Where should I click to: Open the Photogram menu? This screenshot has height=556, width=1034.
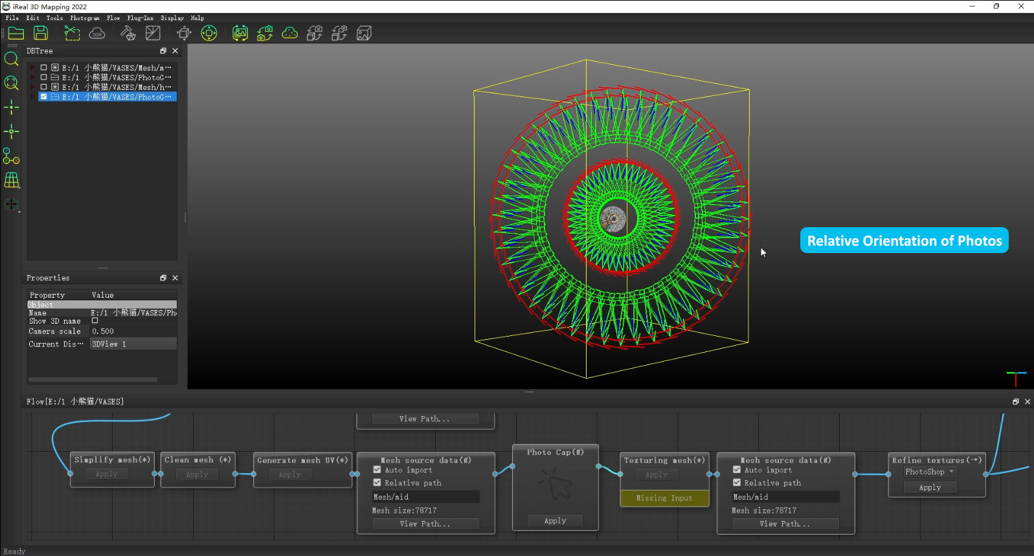coord(85,18)
